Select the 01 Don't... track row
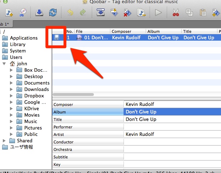This screenshot has height=173, width=221. click(136, 37)
